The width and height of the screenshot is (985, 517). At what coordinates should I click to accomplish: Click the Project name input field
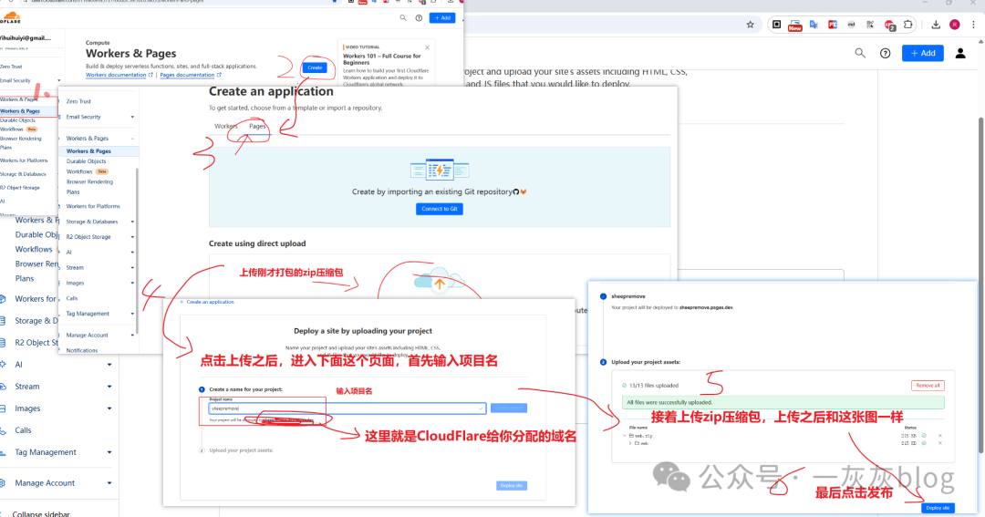347,408
